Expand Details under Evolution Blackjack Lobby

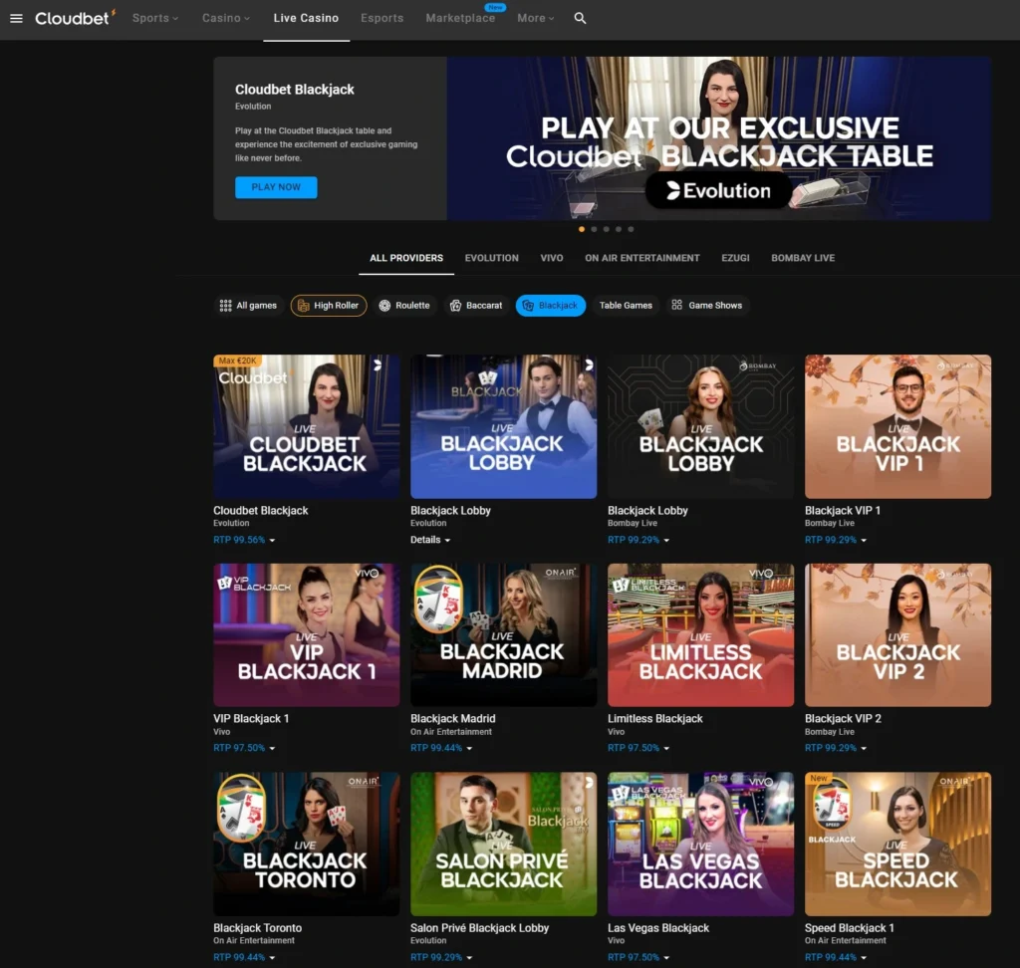[x=430, y=540]
